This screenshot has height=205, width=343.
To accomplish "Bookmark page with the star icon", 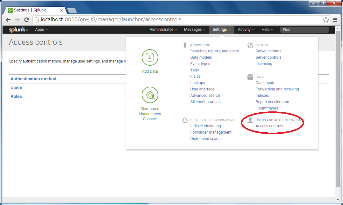I will pos(326,20).
